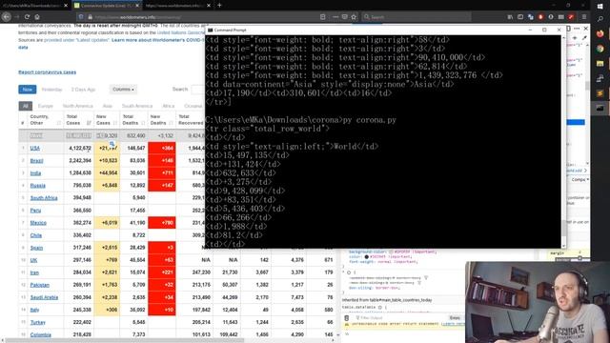The width and height of the screenshot is (610, 343).
Task: Click the padlock icon in the address bar
Action: pyautogui.click(x=90, y=17)
